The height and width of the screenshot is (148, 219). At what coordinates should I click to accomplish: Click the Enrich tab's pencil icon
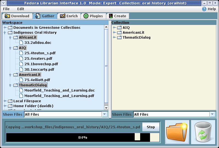click(63, 16)
